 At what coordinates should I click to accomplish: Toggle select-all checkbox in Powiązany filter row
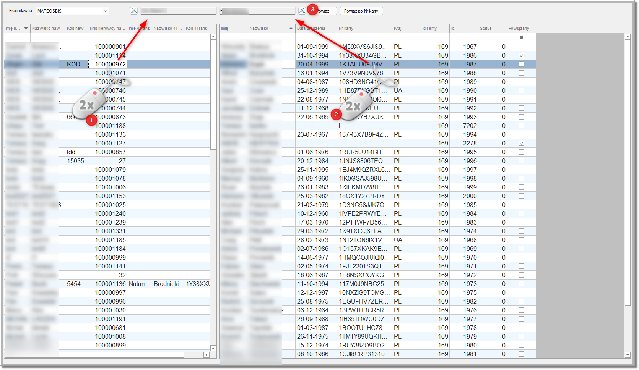[522, 37]
